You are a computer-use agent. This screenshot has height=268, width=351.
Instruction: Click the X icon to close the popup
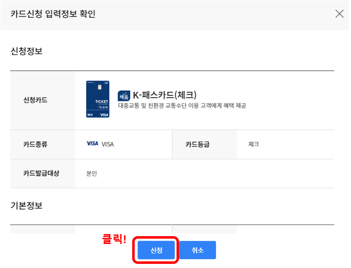pos(339,14)
